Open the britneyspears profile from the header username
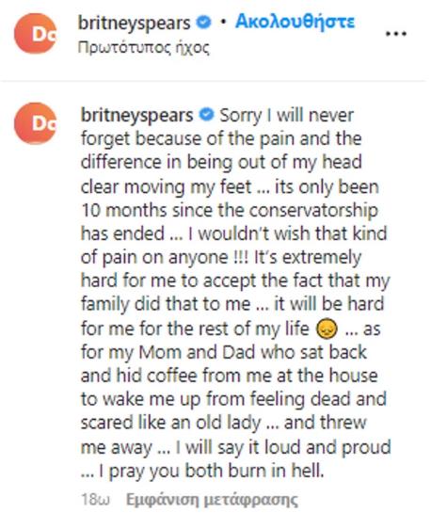This screenshot has height=529, width=431. coord(135,24)
